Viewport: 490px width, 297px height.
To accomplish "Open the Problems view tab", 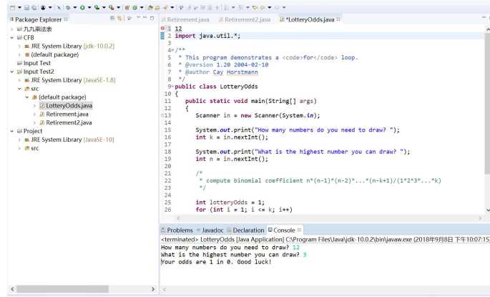I will 177,230.
